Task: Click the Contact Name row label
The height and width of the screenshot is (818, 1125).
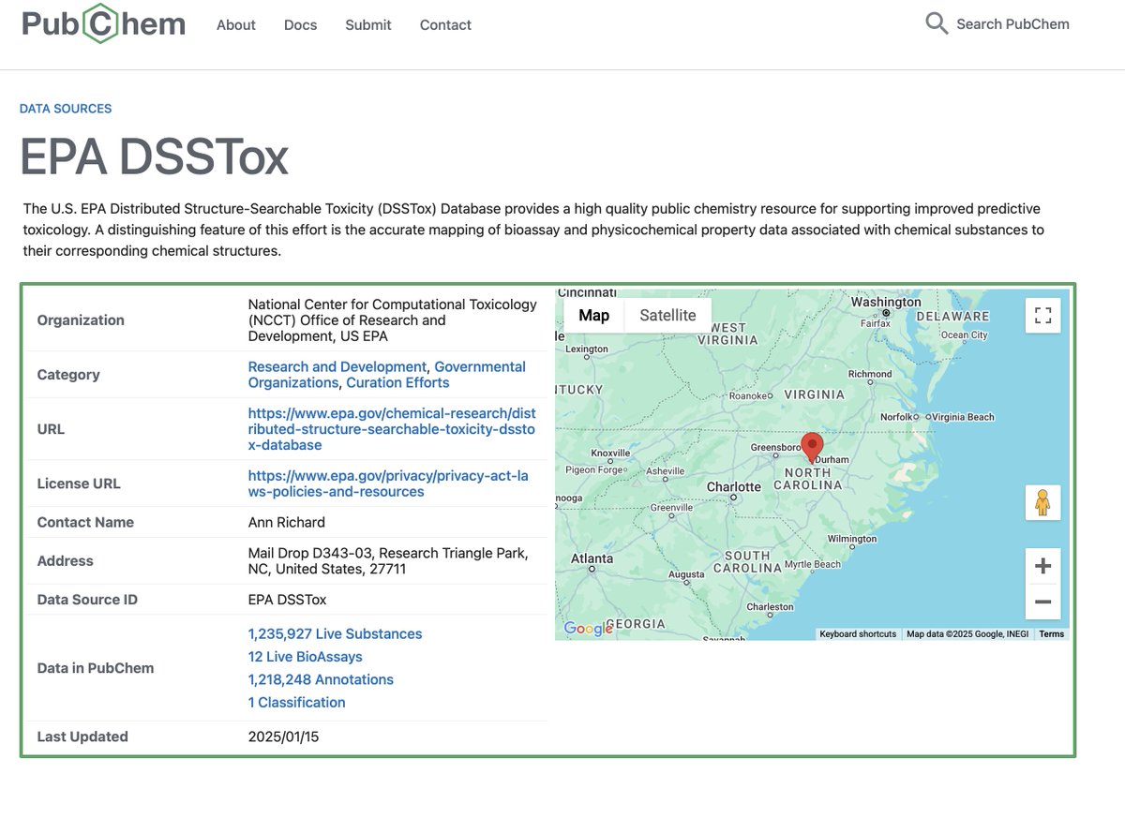Action: [85, 522]
